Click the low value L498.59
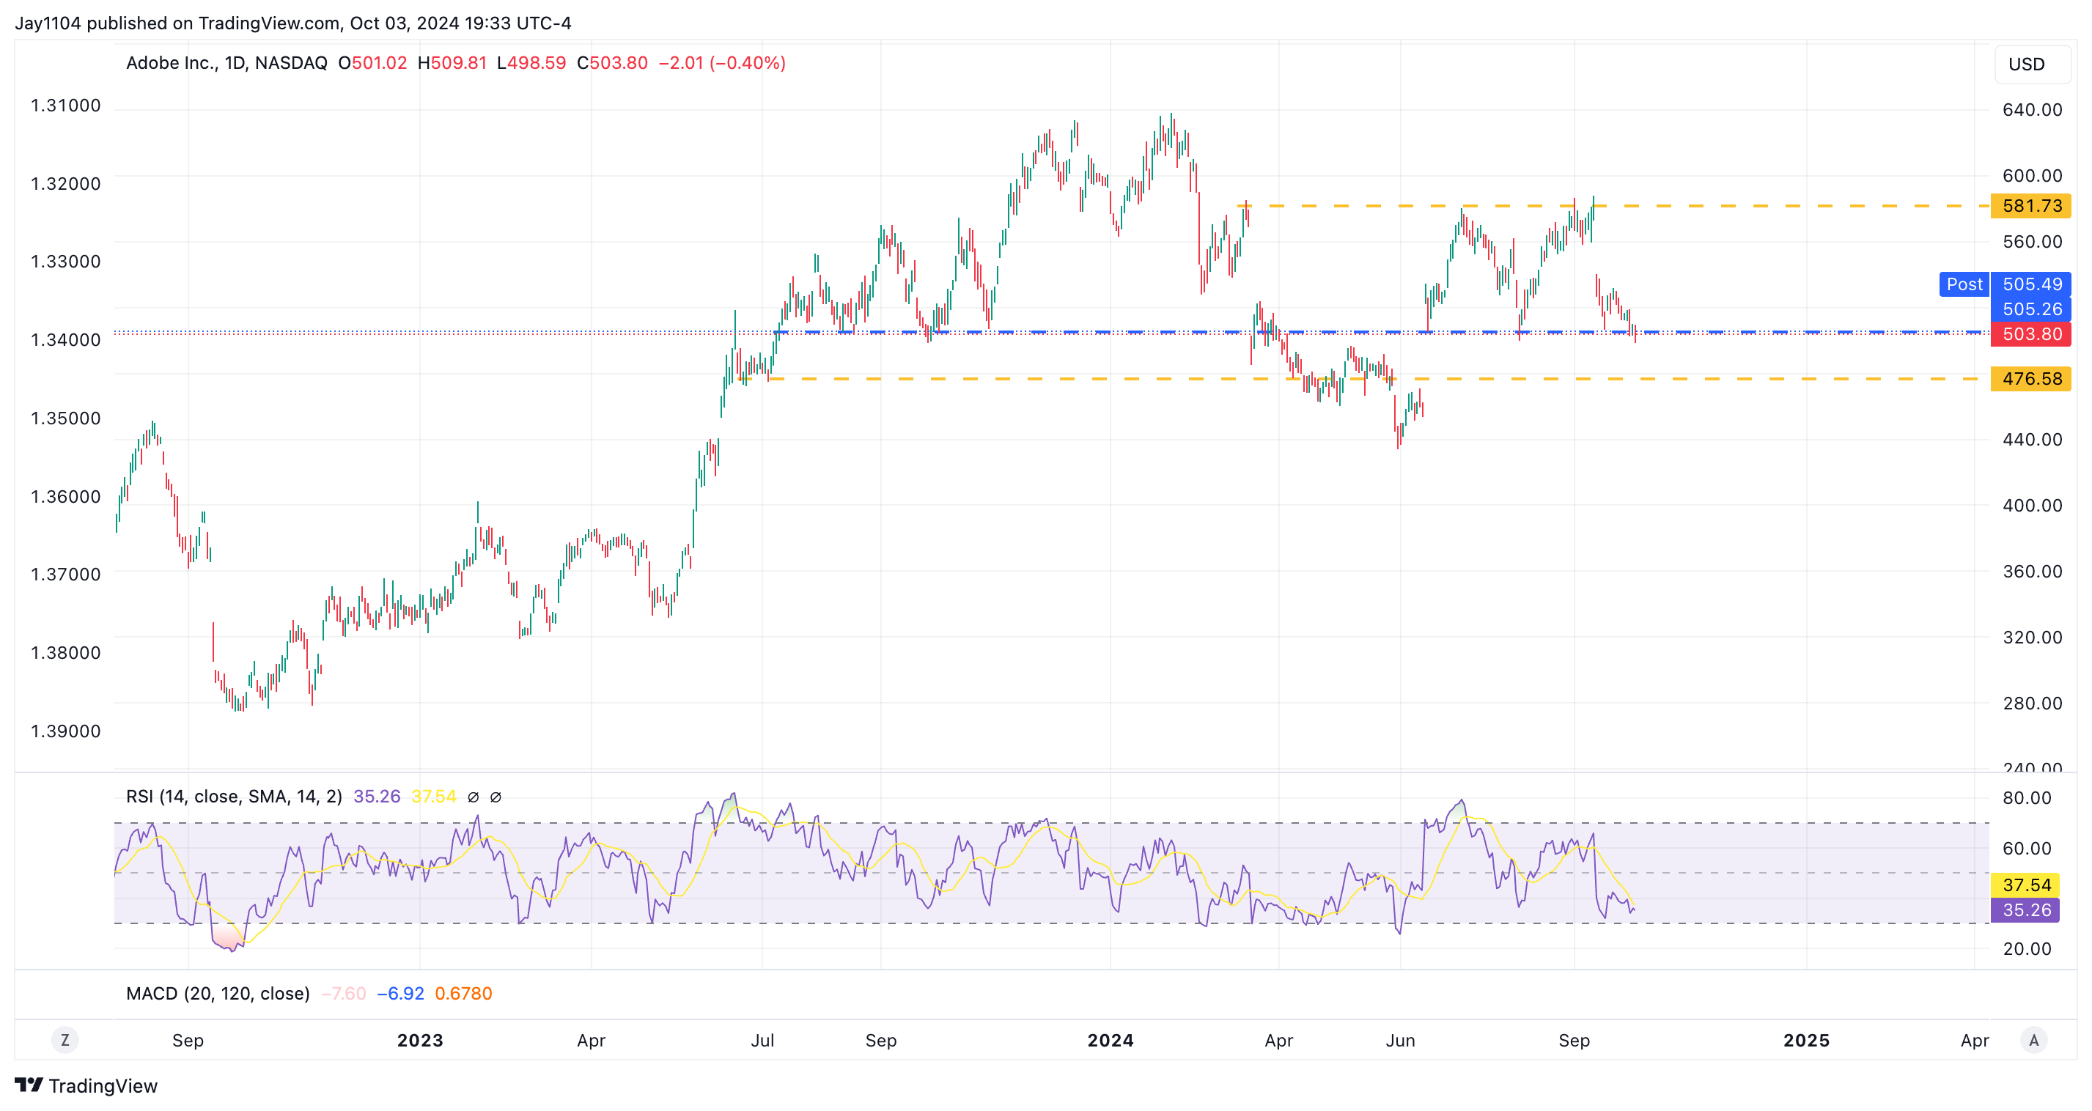Viewport: 2092px width, 1111px height. tap(531, 62)
